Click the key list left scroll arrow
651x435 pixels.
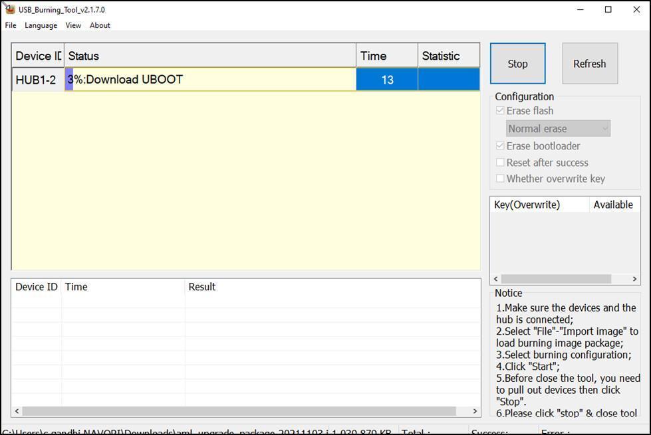(495, 279)
